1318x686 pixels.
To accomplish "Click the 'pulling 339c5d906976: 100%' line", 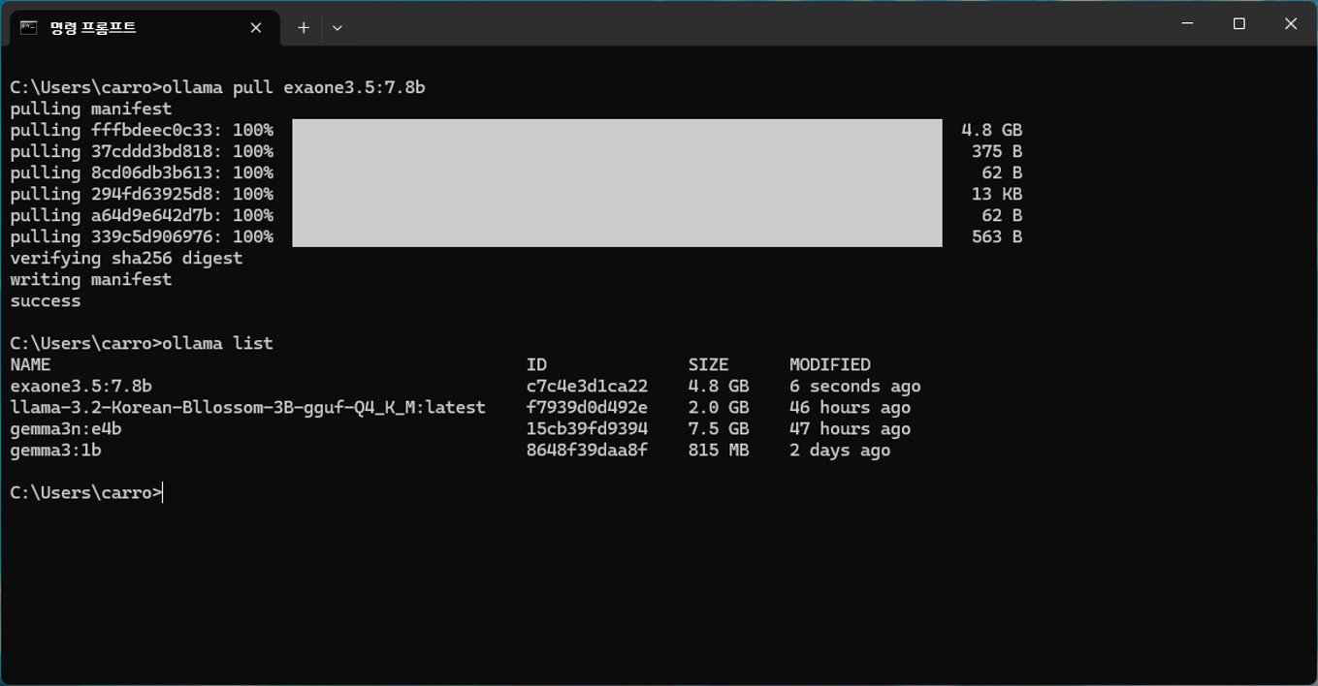I will [142, 236].
